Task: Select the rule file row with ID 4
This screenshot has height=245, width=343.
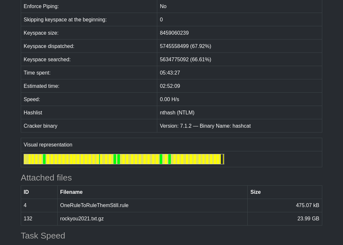Action: tap(25, 205)
